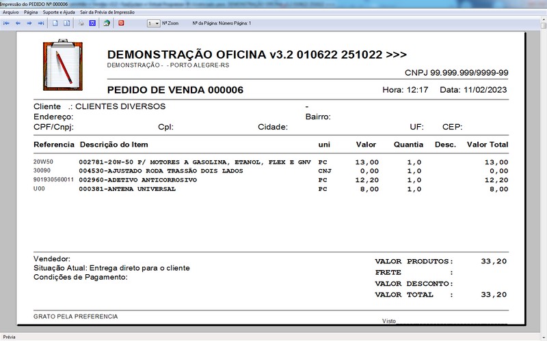Click reference code U00
This screenshot has height=341, width=547.
[39, 189]
